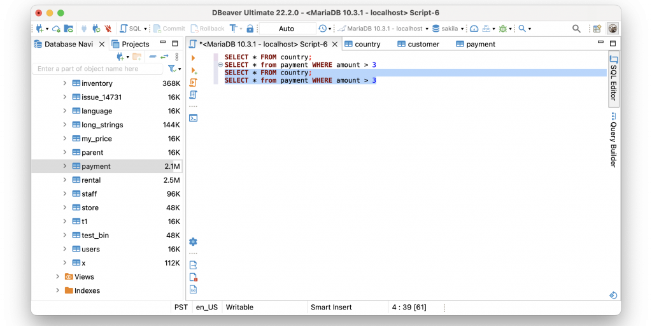Click the Link with Editor arrows icon
This screenshot has height=326, width=652.
164,57
